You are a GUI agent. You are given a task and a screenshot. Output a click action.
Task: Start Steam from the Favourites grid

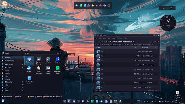pyautogui.click(x=29, y=69)
